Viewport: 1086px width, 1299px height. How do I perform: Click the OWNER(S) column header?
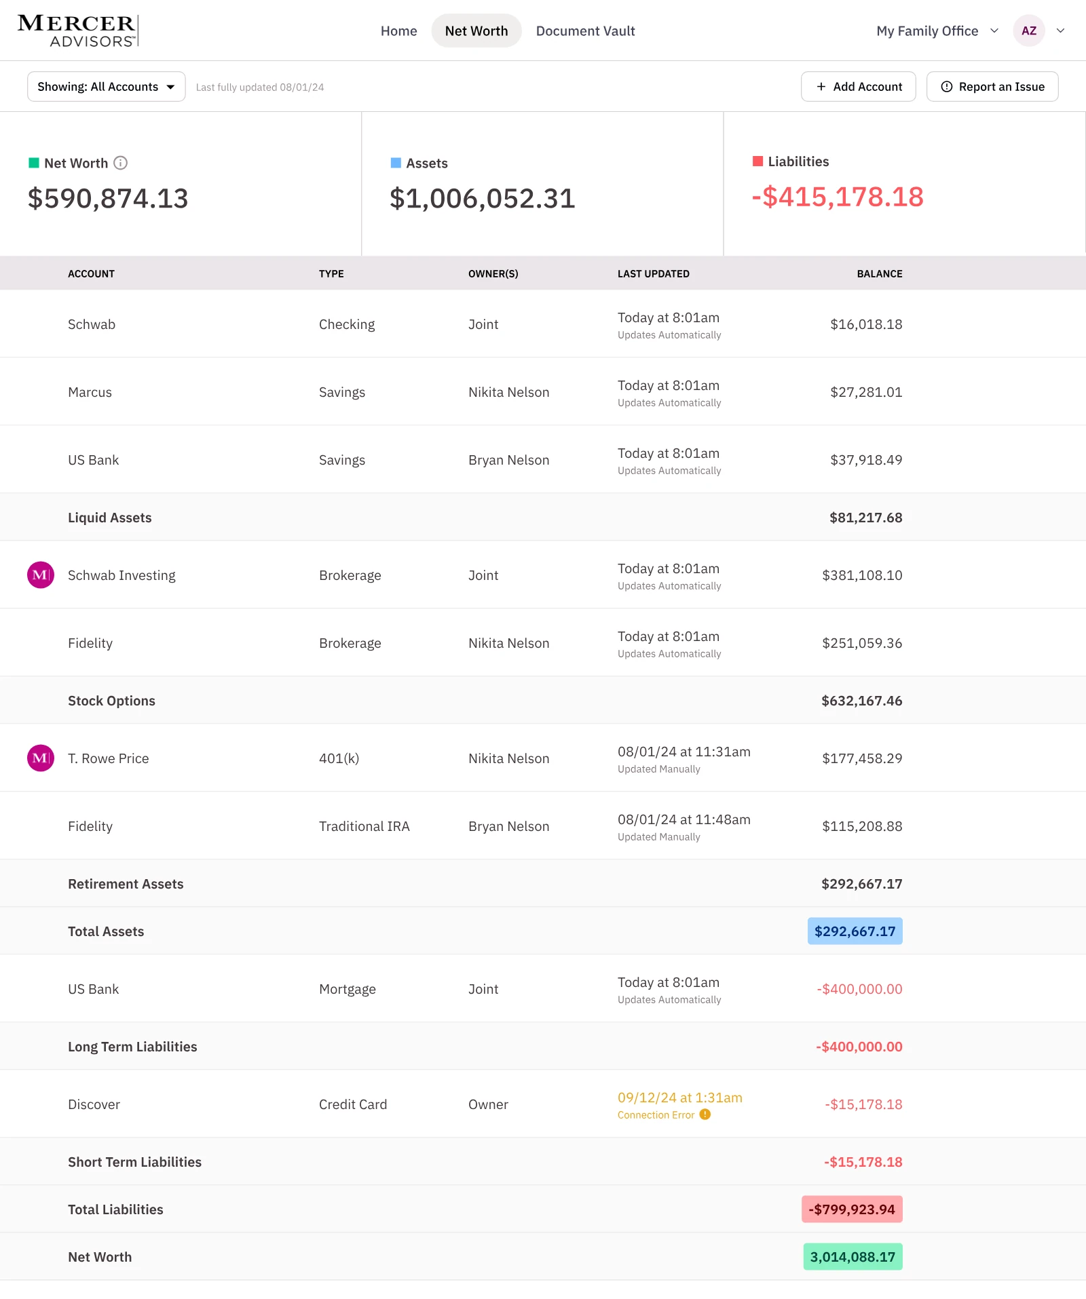493,273
